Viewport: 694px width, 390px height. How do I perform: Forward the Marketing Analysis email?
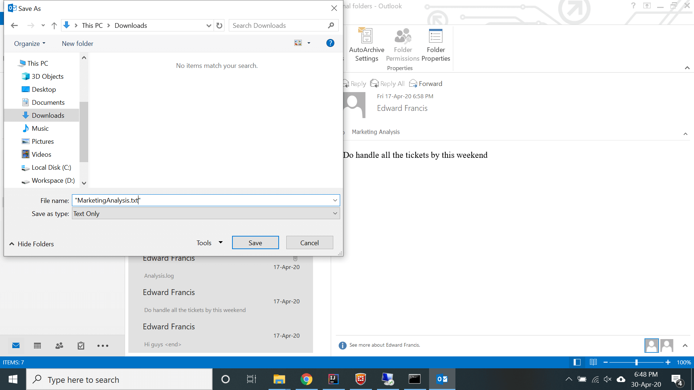tap(425, 83)
